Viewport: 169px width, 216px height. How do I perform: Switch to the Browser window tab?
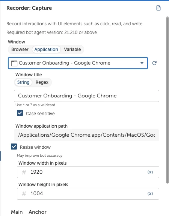(x=20, y=49)
